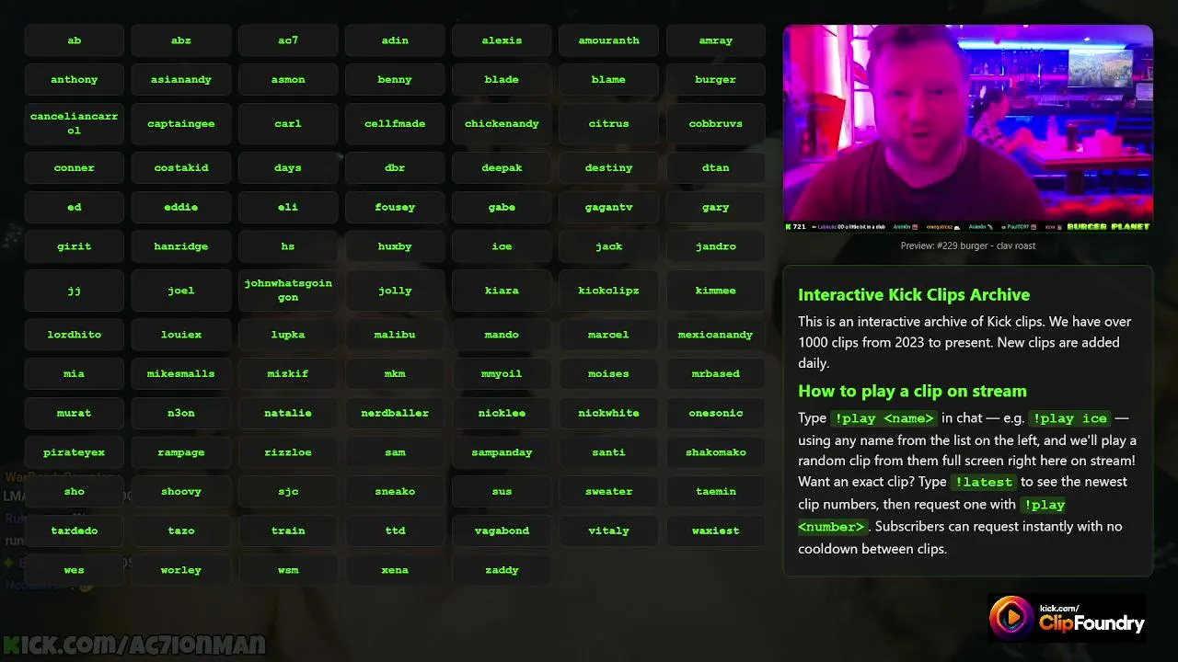The image size is (1178, 662).
Task: Choose the "mexicanandy" tile
Action: click(716, 335)
